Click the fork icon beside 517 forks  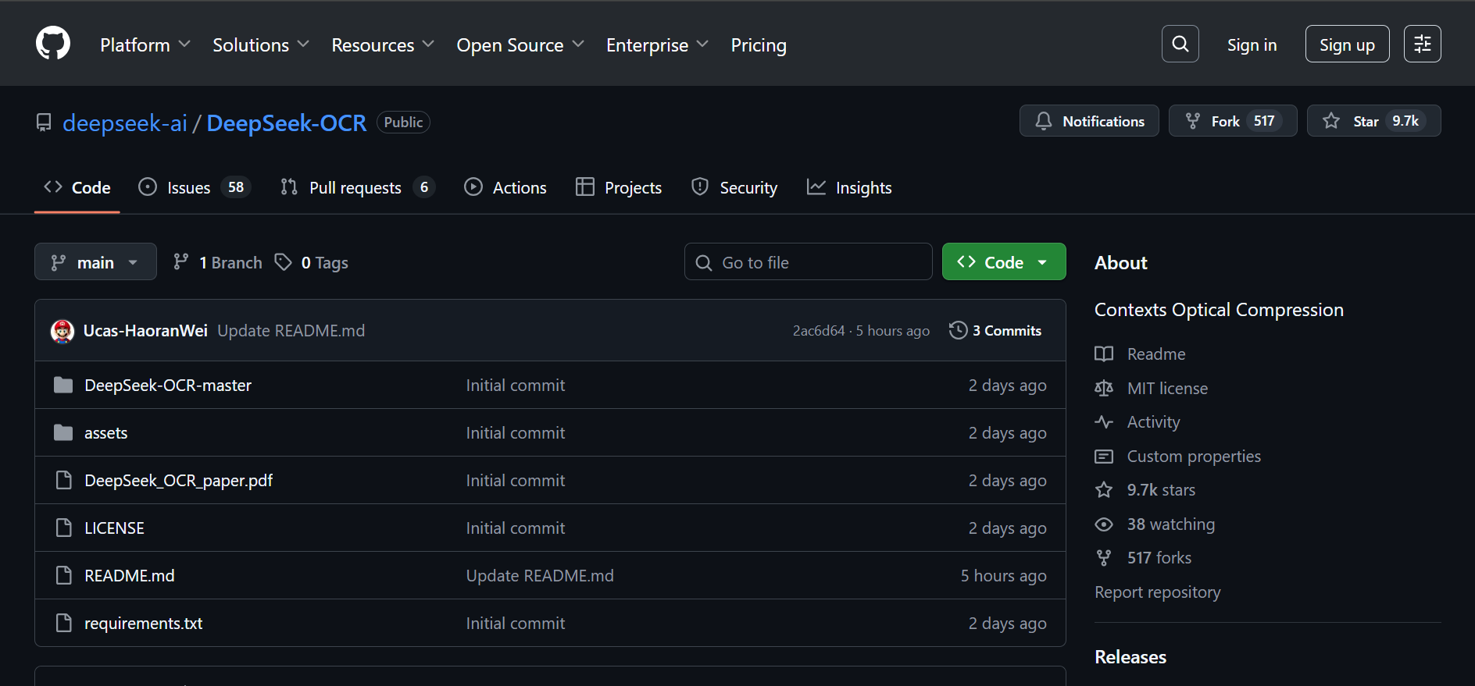(1104, 558)
